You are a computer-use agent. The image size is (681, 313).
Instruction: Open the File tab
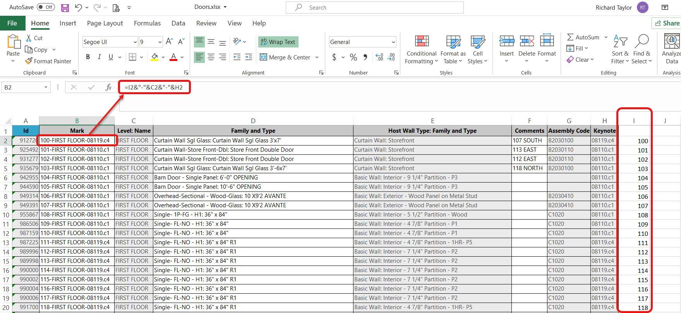click(12, 23)
